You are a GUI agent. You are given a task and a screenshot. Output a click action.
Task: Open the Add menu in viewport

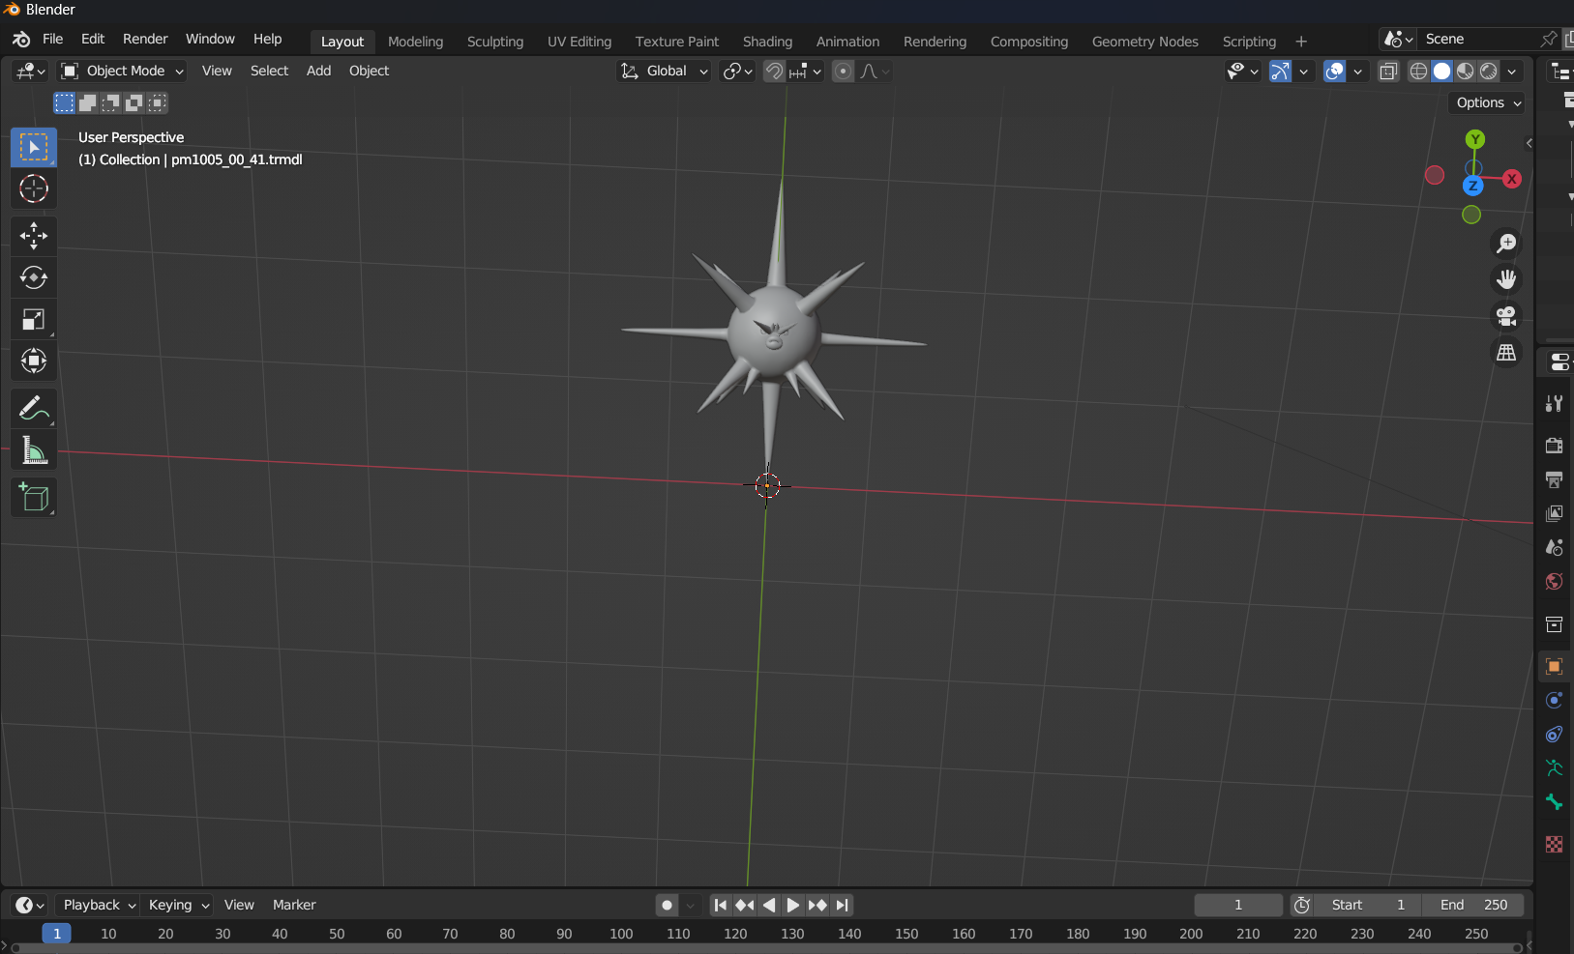(x=318, y=71)
